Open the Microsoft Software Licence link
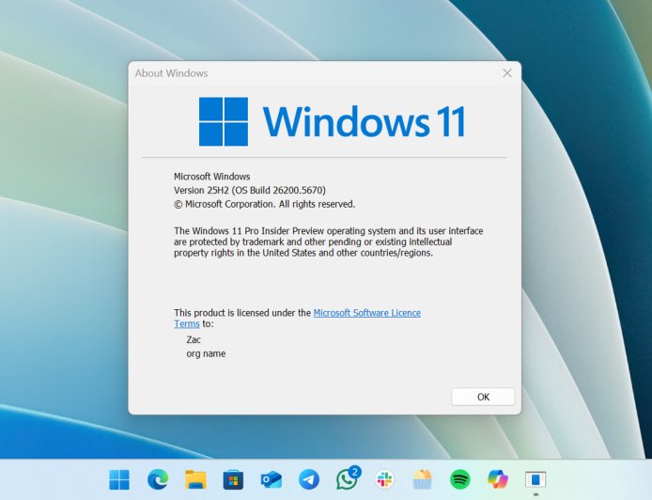Screen dimensions: 652x500 [366, 313]
